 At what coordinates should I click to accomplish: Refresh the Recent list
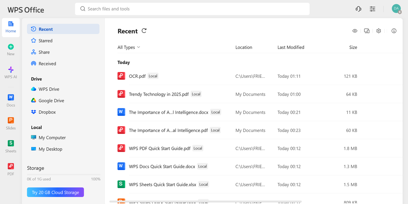tap(144, 31)
